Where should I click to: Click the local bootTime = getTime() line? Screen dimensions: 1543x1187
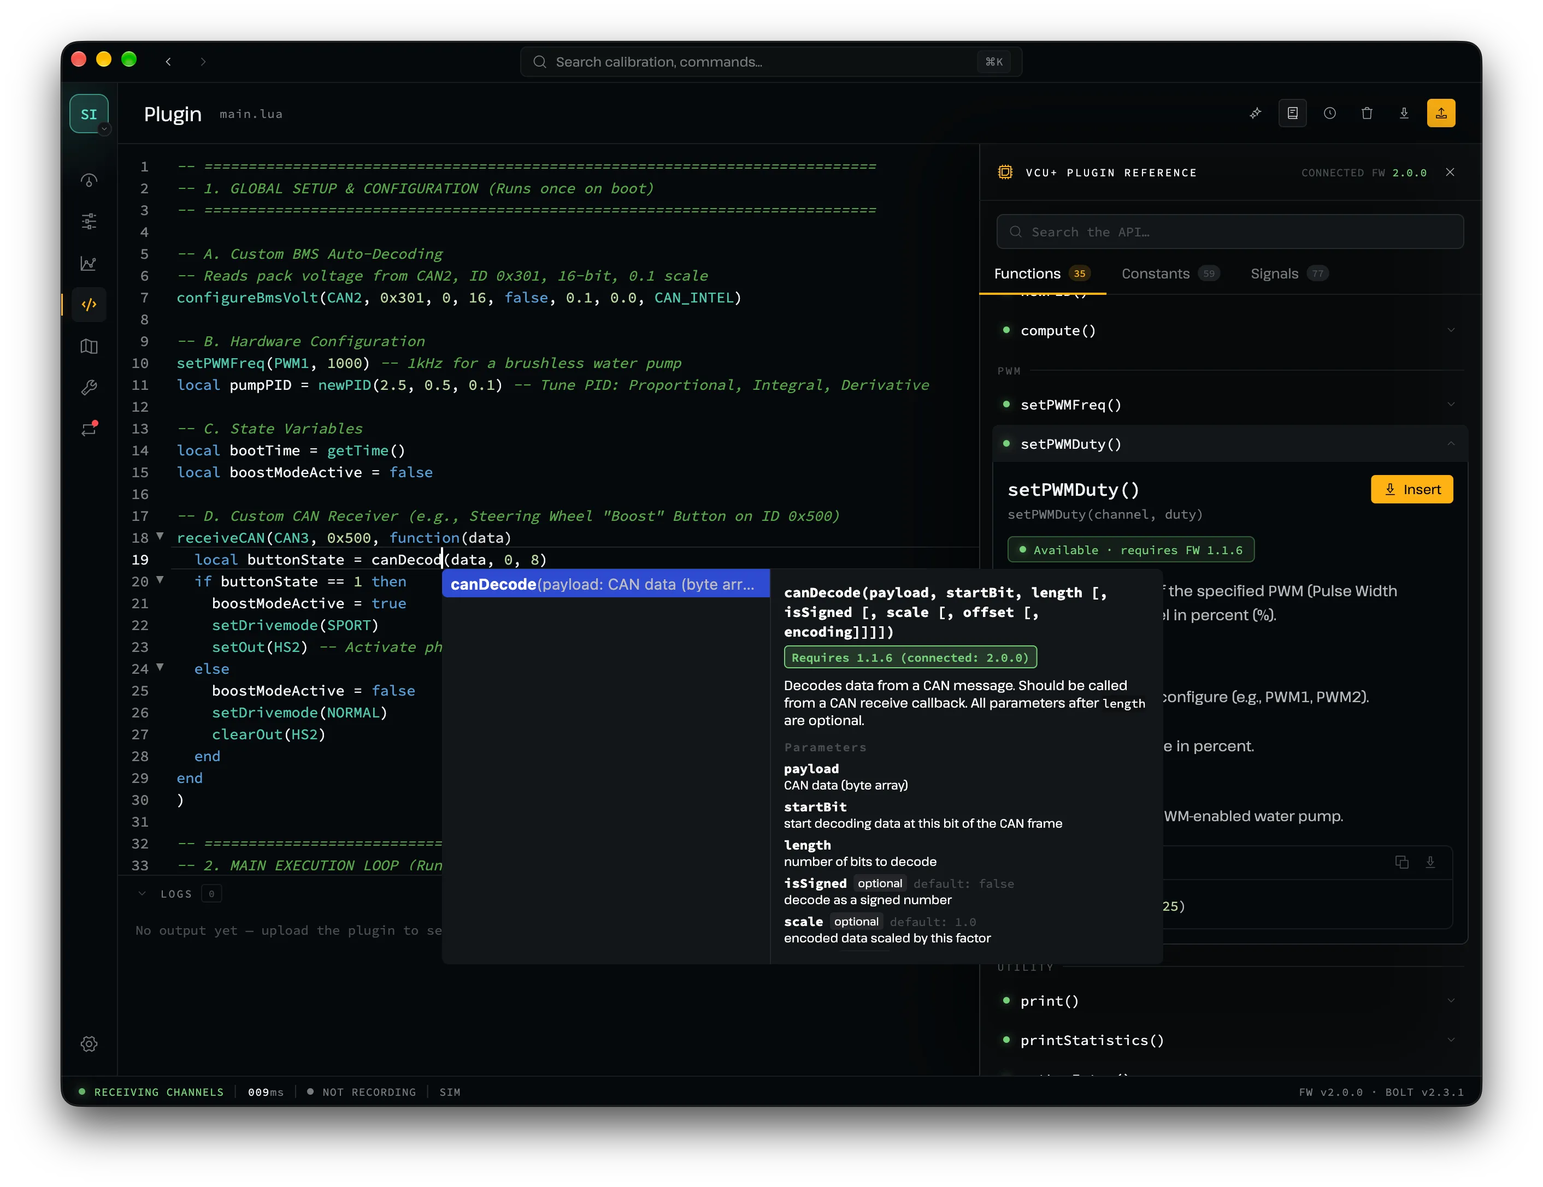(291, 450)
